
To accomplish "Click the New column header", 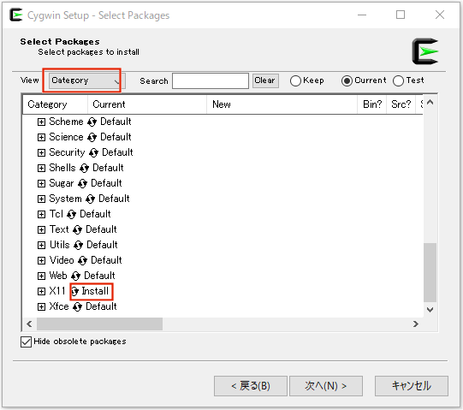I will 282,104.
